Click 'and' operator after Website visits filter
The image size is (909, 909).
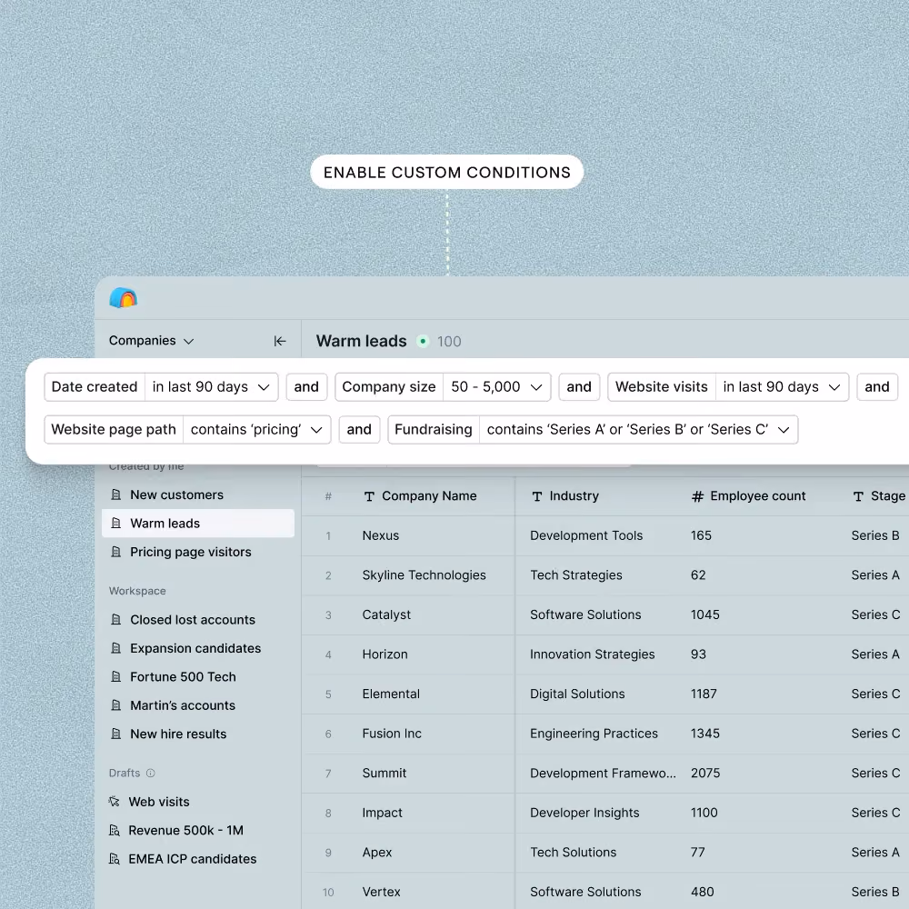click(x=877, y=386)
